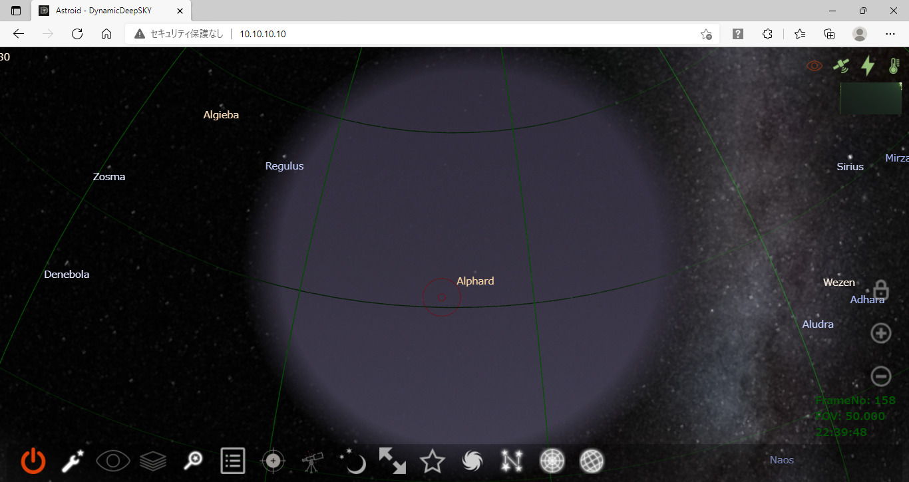Click the green satellite status icon
Screen dimensions: 909x482
(x=841, y=65)
